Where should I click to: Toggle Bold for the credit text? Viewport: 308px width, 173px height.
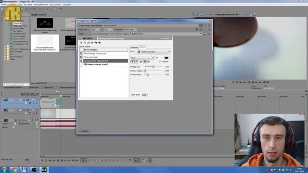[x=132, y=62]
